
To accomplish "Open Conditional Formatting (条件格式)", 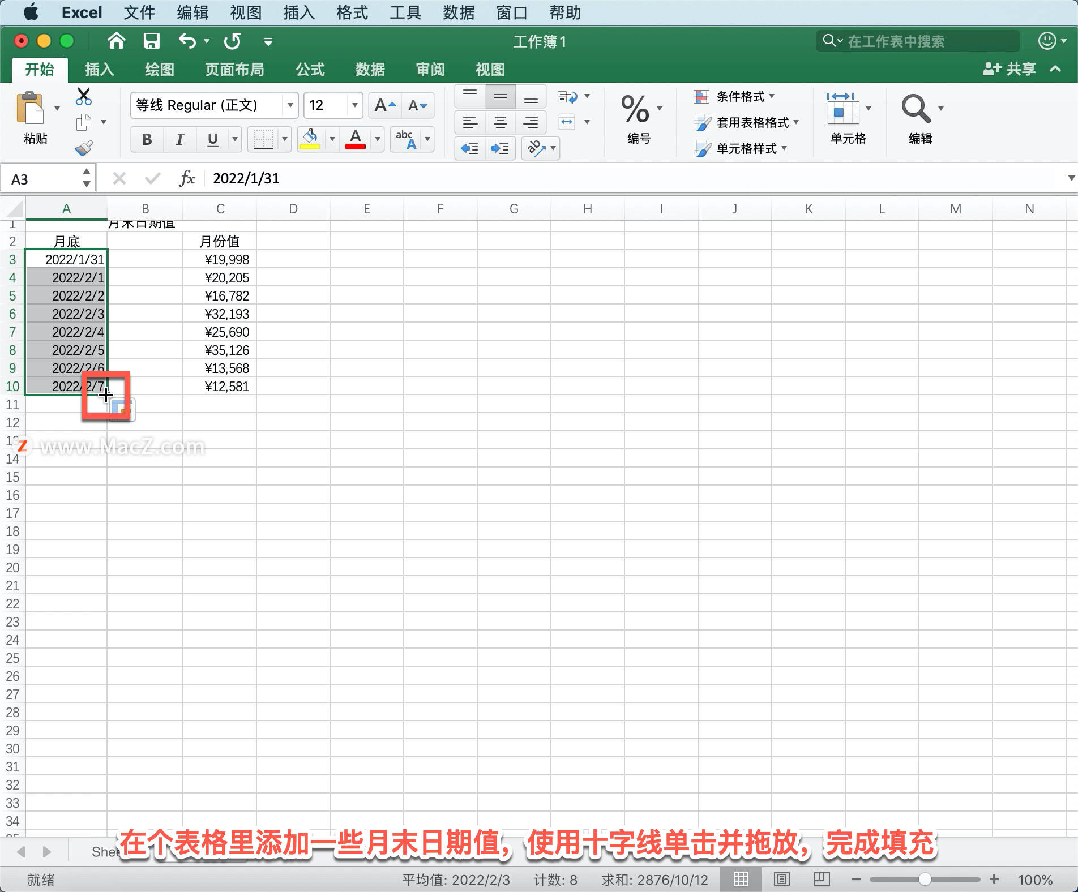I will [733, 97].
